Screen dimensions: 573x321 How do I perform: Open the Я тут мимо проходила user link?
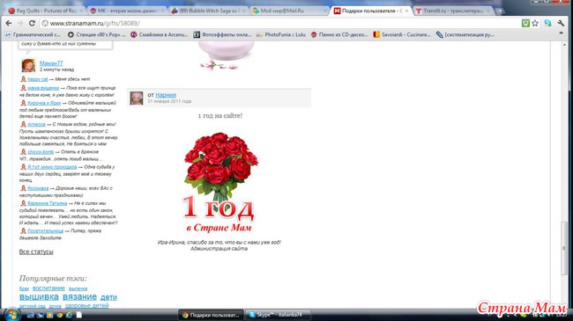[x=52, y=167]
